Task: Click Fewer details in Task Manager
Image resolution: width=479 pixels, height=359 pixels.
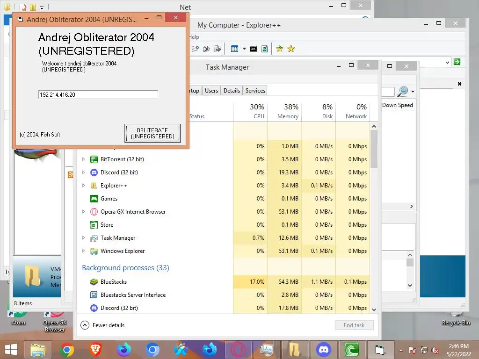Action: point(102,325)
